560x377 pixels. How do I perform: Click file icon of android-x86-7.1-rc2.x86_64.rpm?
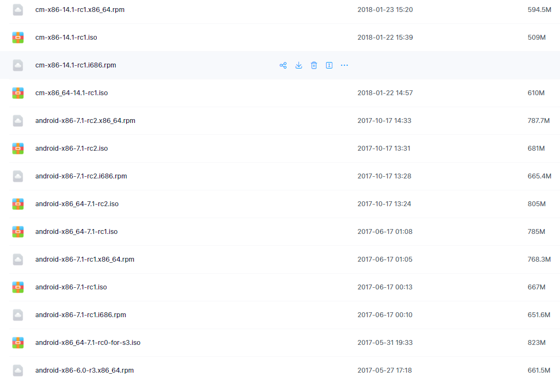click(18, 121)
